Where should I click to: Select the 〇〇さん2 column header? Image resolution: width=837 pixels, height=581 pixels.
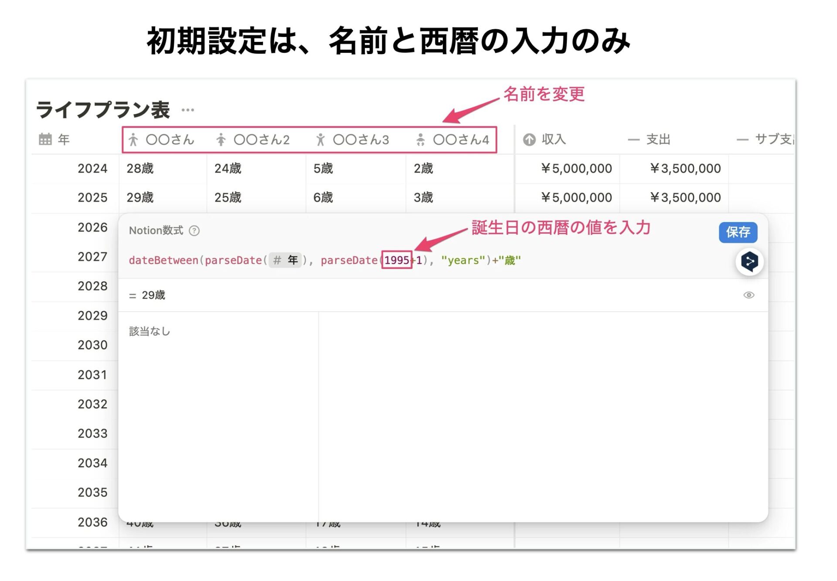point(253,139)
